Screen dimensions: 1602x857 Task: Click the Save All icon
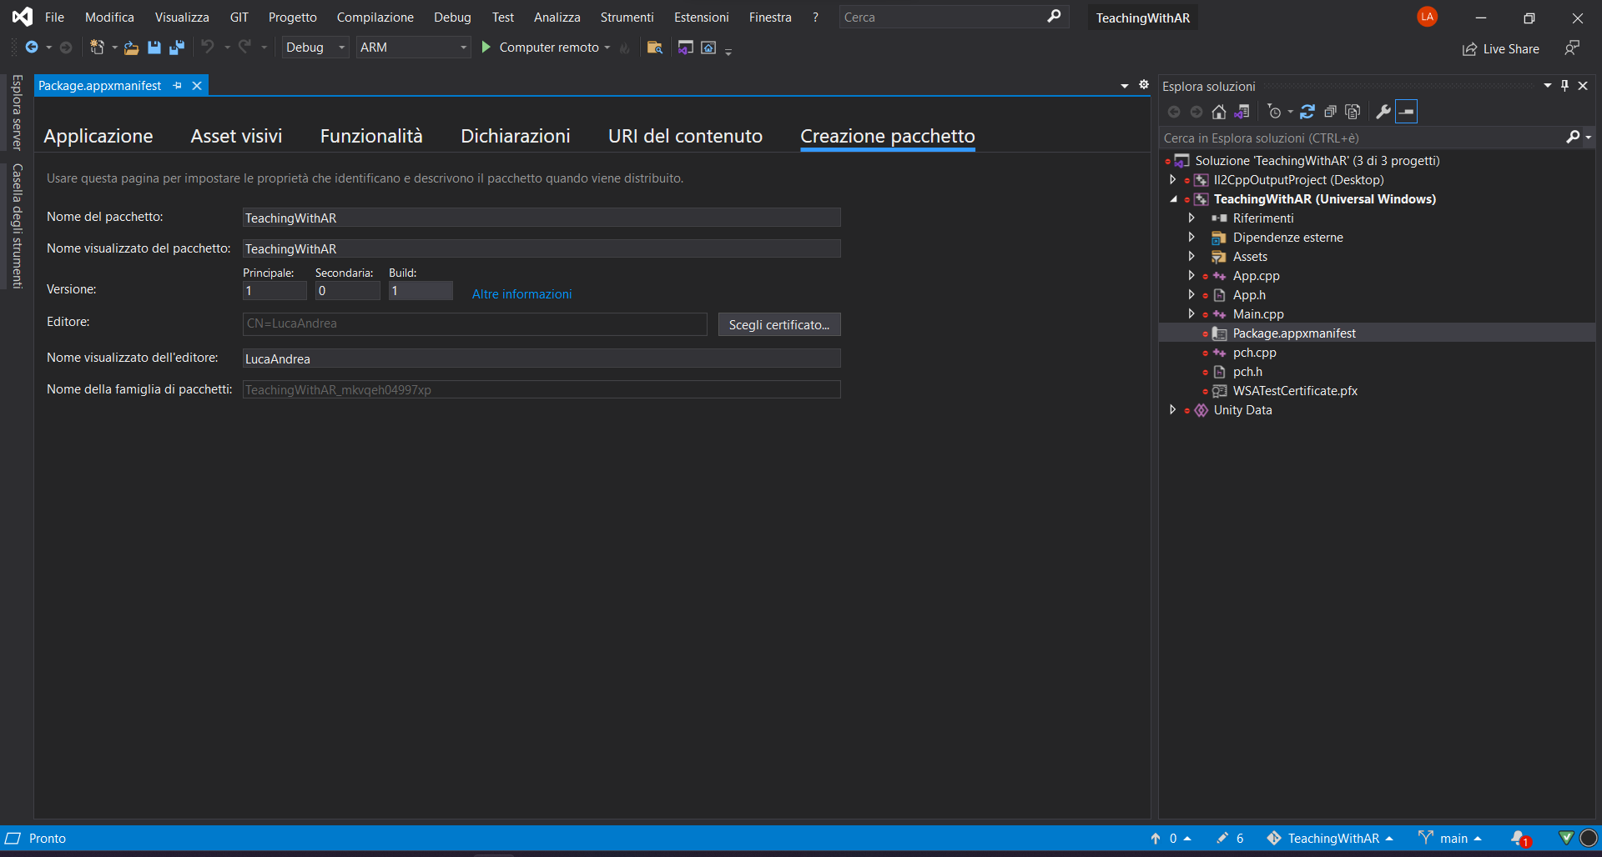(177, 48)
